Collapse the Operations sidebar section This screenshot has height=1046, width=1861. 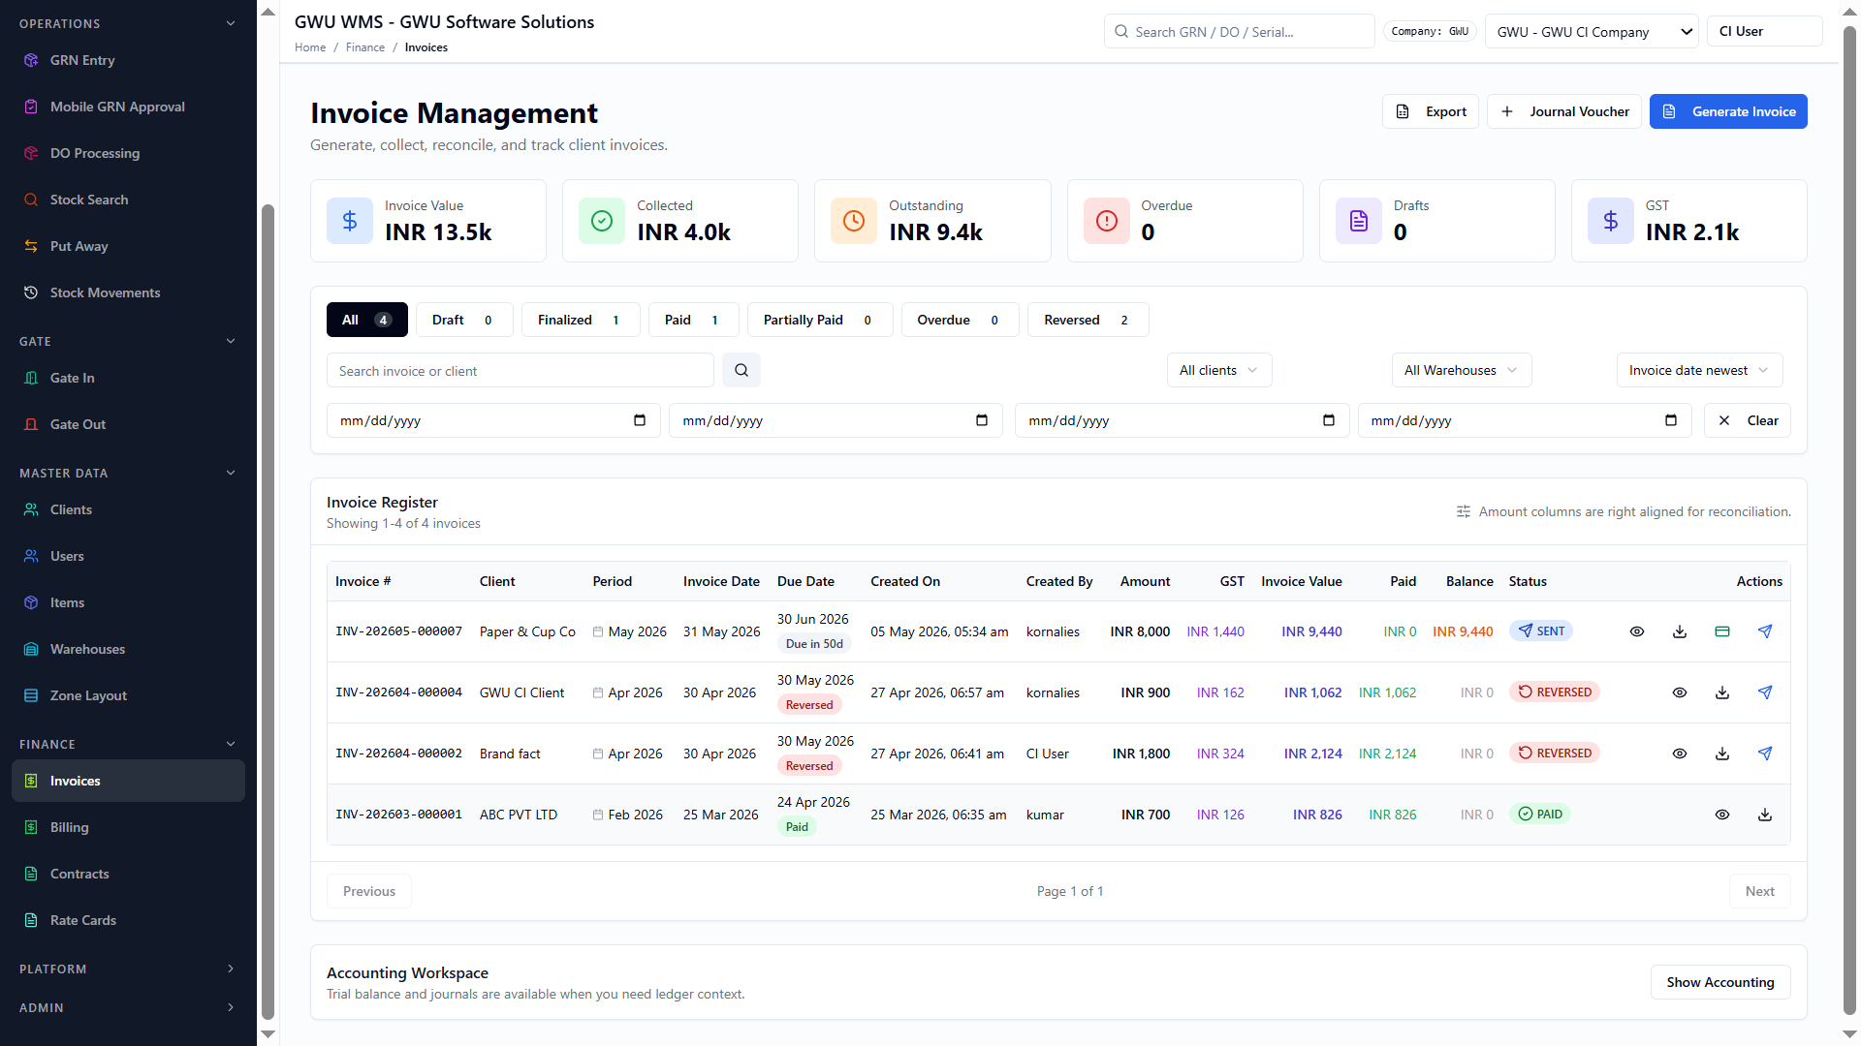128,23
